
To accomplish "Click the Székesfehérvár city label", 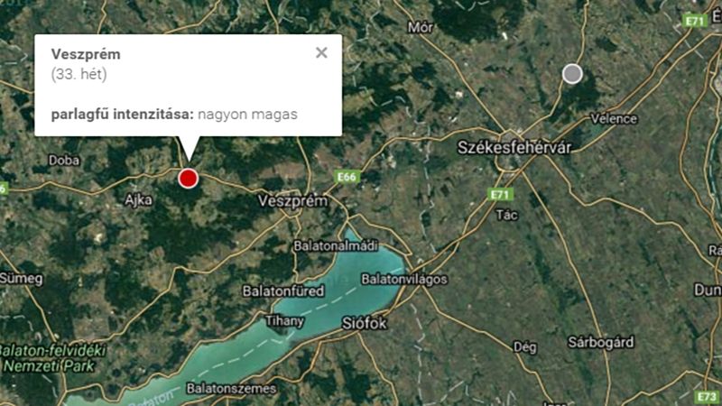I will tap(514, 148).
